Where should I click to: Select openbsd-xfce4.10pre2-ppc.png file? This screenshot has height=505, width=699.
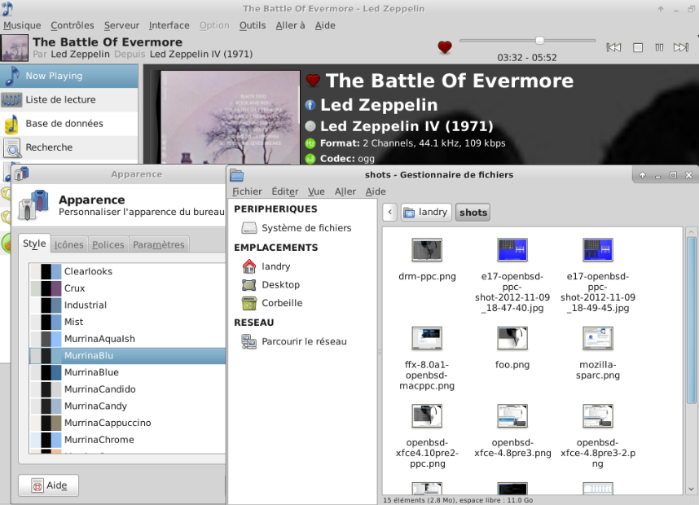pyautogui.click(x=427, y=437)
